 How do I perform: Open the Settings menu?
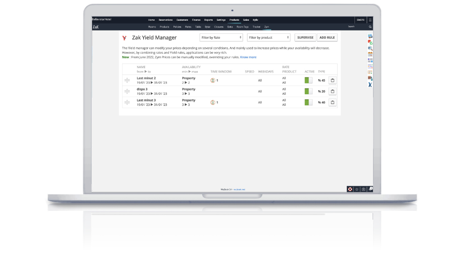(221, 20)
